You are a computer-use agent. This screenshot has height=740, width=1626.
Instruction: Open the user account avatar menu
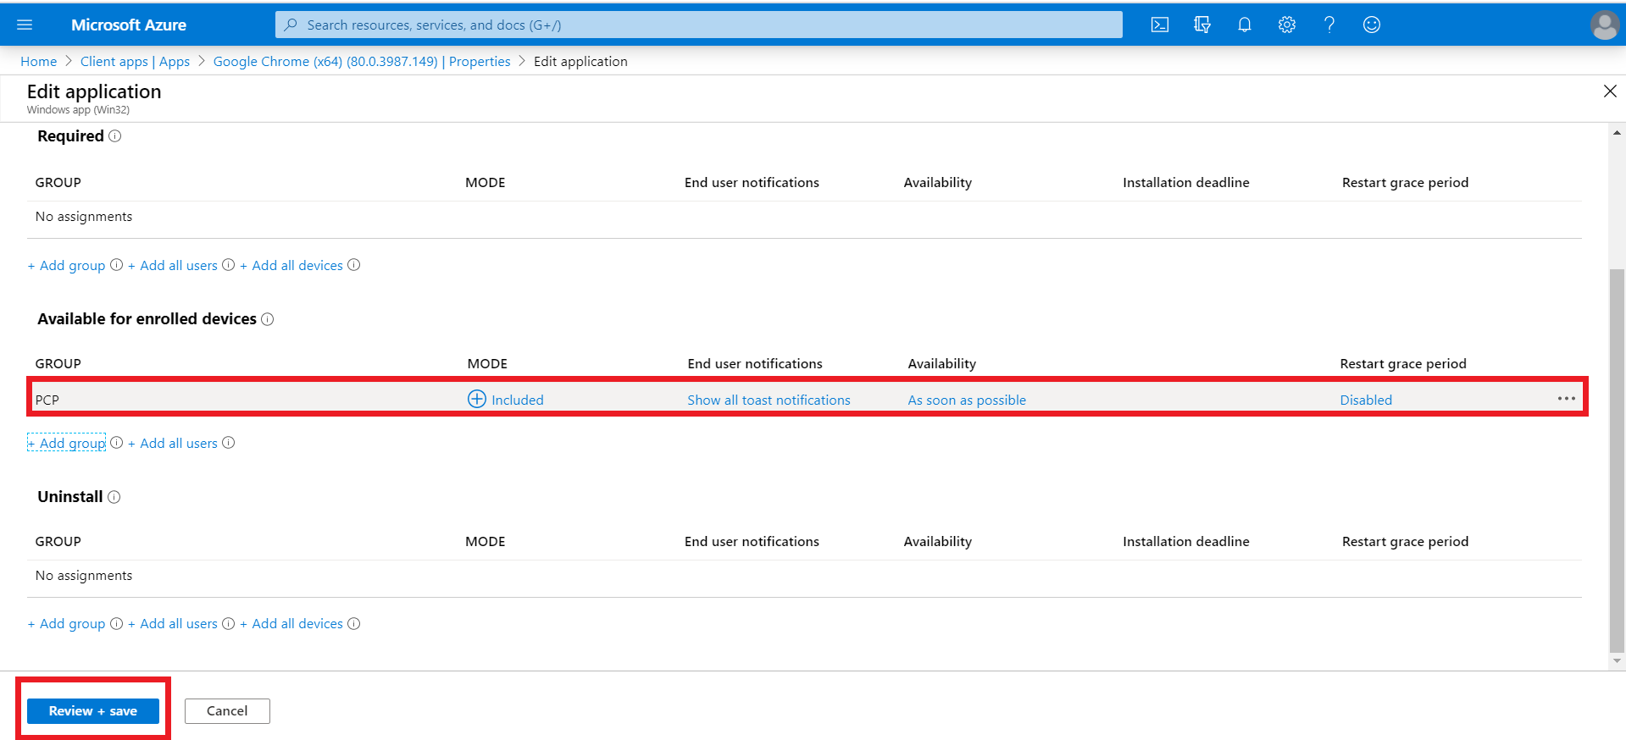coord(1605,25)
